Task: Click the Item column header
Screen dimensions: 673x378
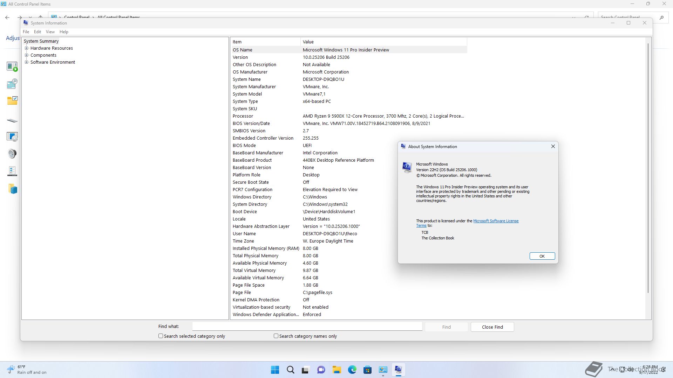Action: (265, 42)
